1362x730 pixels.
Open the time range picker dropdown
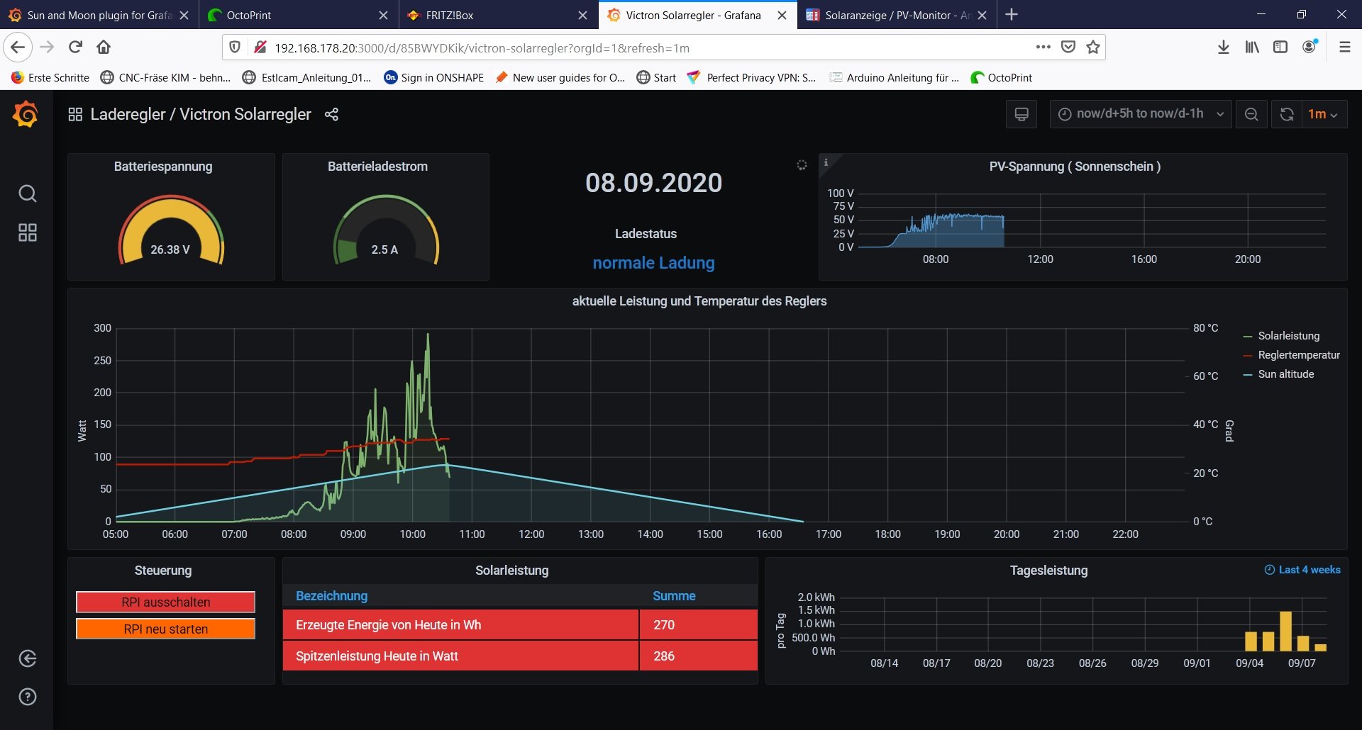[1141, 114]
